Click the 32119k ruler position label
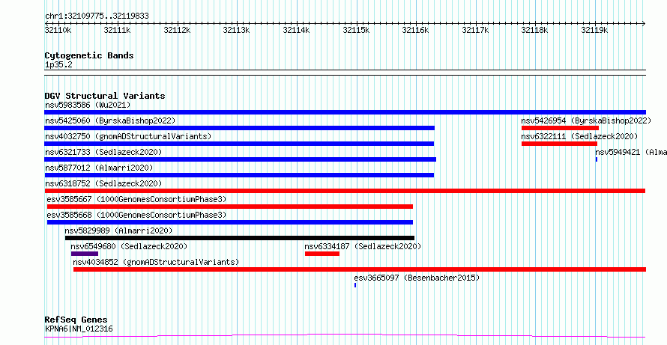Screen dimensions: 667x345 (x=595, y=30)
